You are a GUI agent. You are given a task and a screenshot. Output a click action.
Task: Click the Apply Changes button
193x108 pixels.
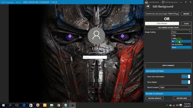(168, 65)
